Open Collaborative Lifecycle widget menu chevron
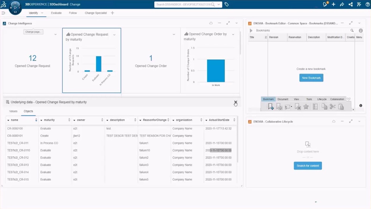The height and width of the screenshot is (209, 371). coord(359,121)
